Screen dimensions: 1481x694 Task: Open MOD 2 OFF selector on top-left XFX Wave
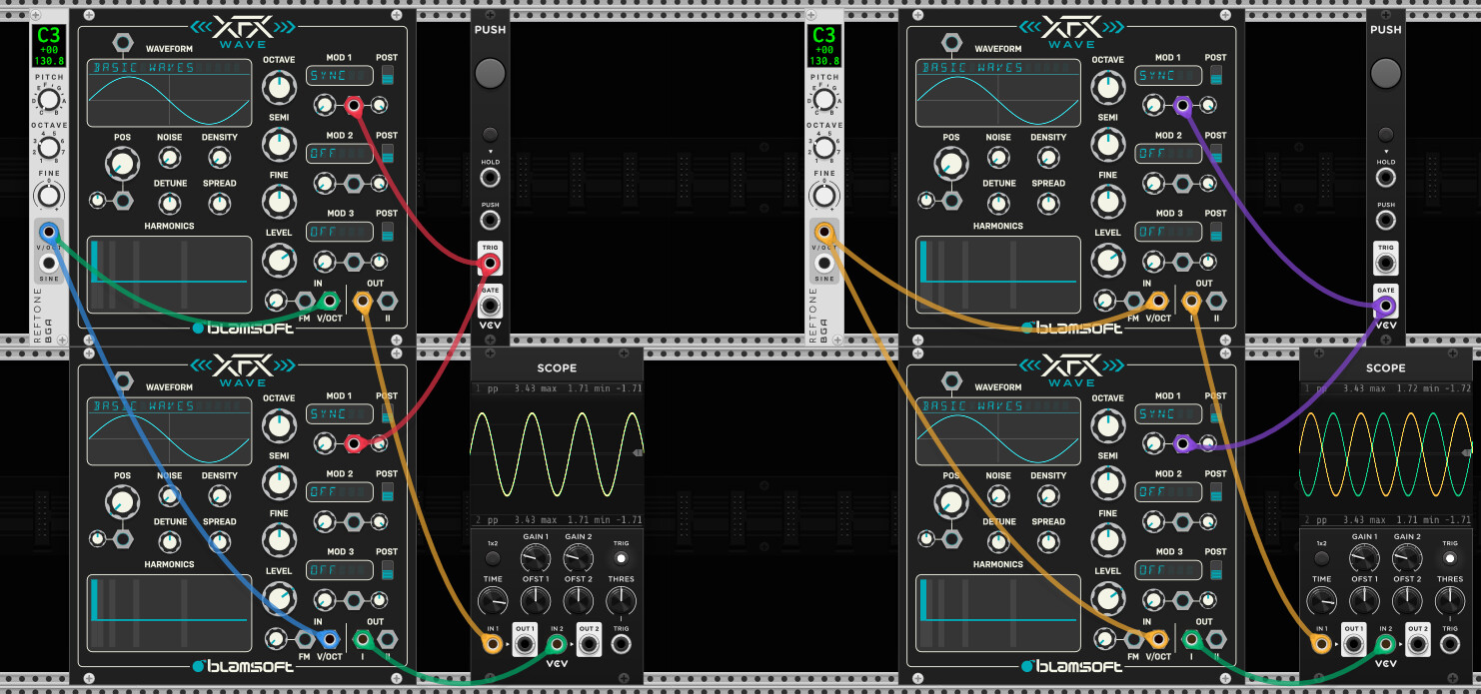pyautogui.click(x=339, y=154)
